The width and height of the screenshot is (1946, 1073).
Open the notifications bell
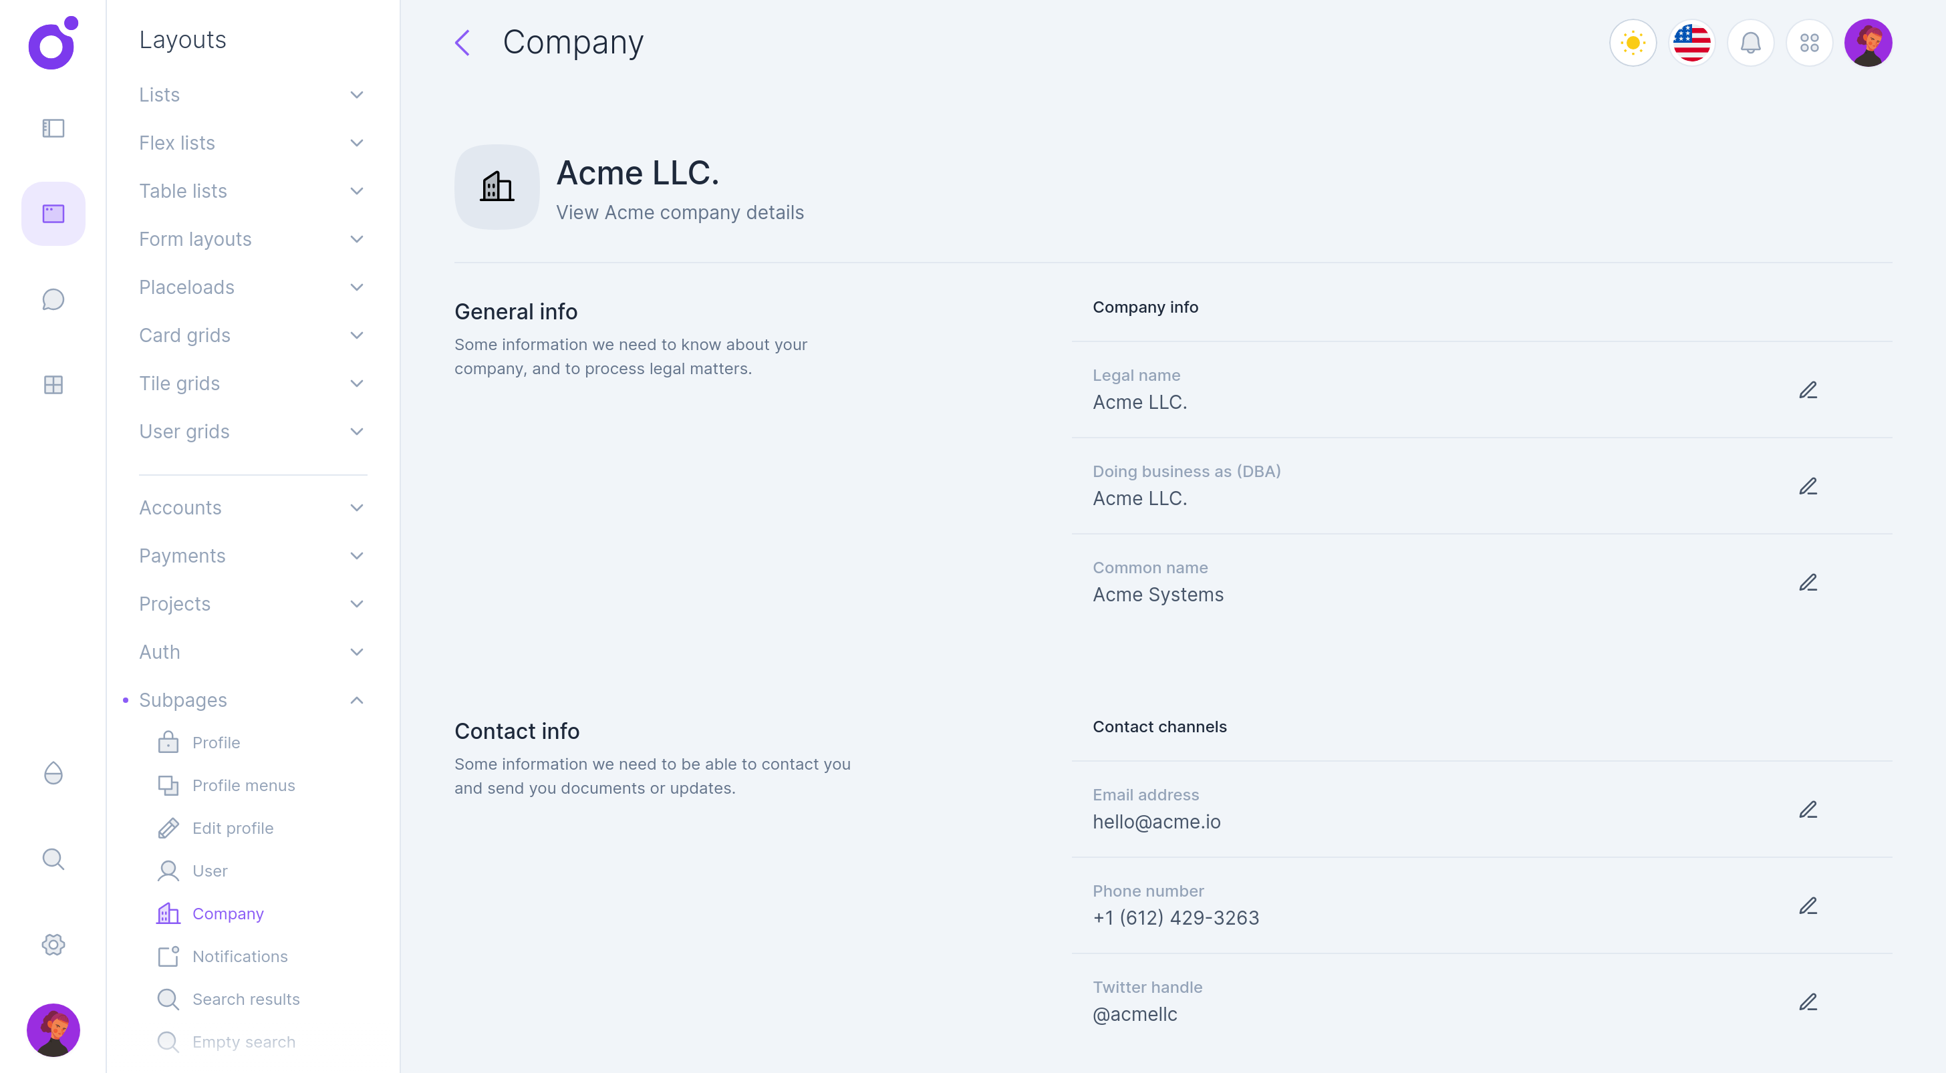[x=1750, y=43]
